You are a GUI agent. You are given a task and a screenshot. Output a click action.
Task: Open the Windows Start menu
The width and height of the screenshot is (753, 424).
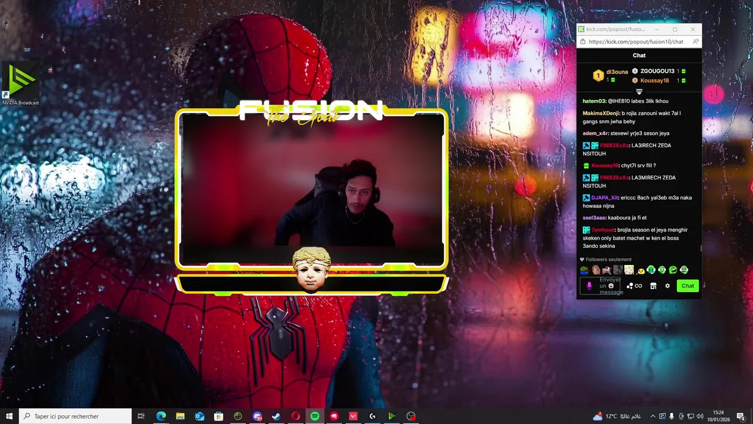click(9, 416)
